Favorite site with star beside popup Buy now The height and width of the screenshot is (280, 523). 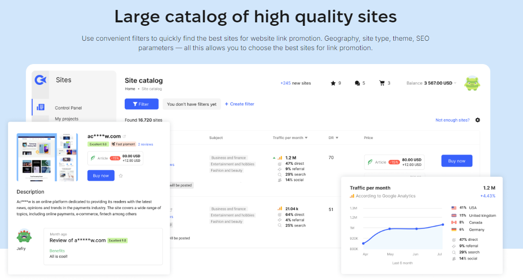tap(121, 176)
